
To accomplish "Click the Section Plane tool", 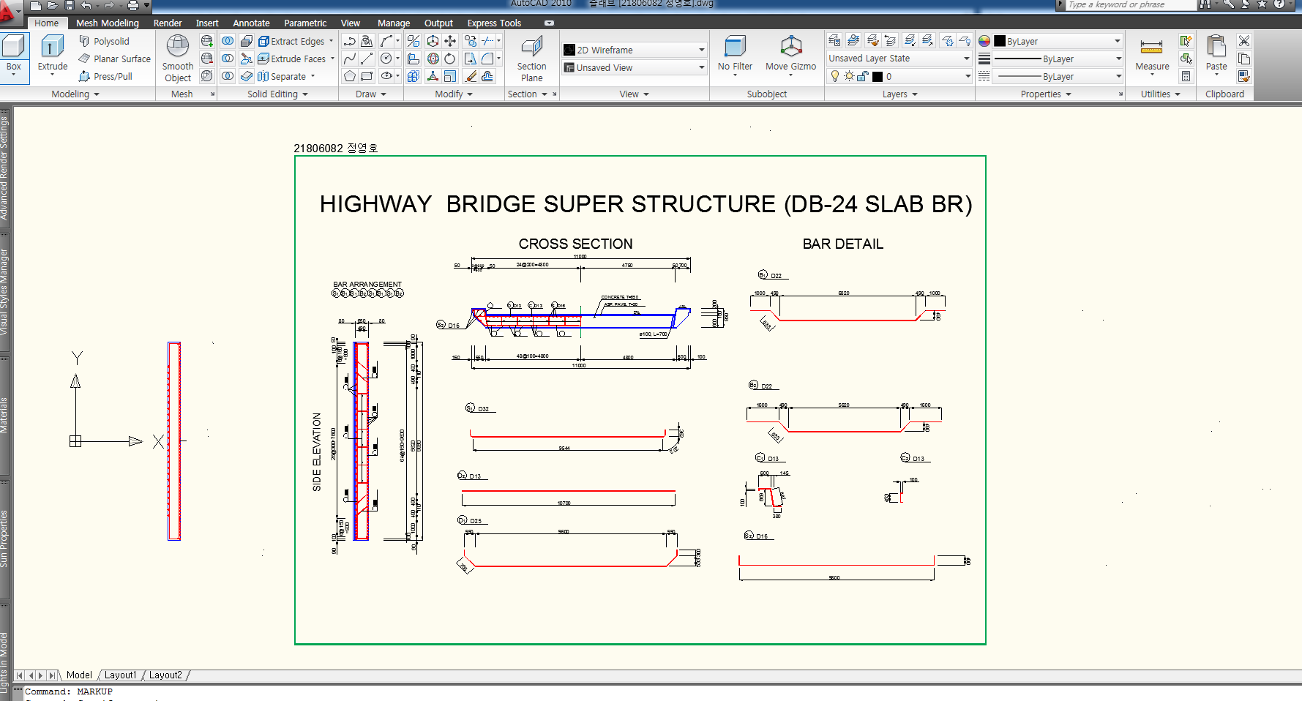I will [531, 59].
